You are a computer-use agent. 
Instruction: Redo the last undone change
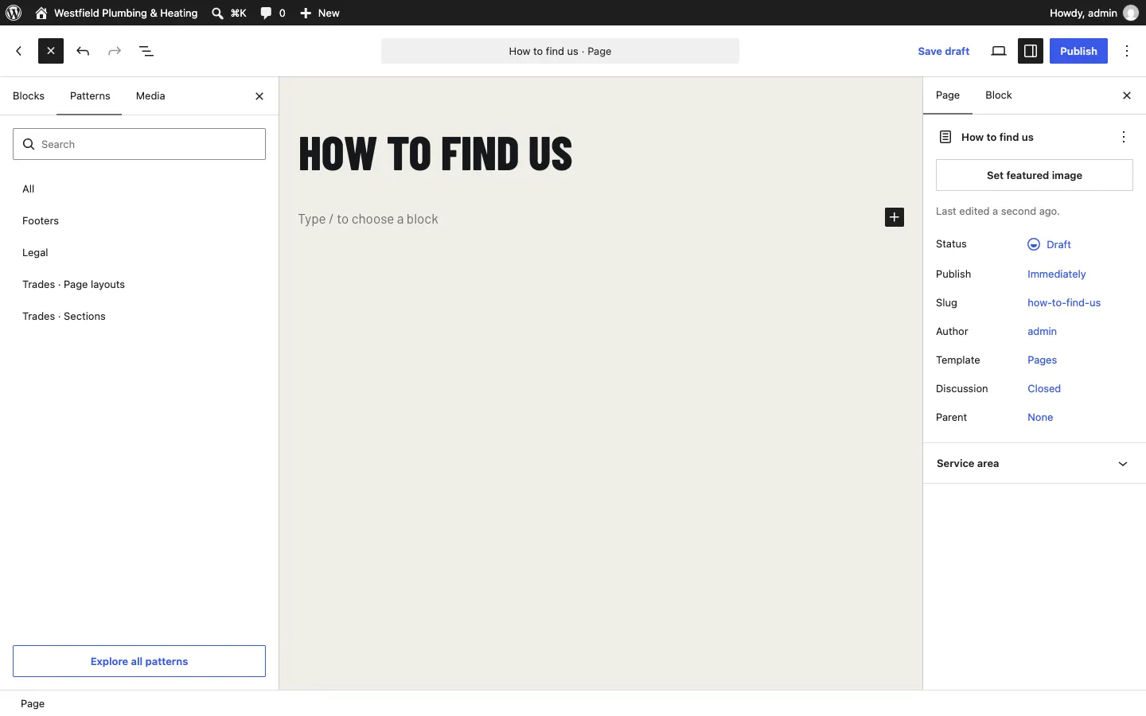click(x=115, y=51)
